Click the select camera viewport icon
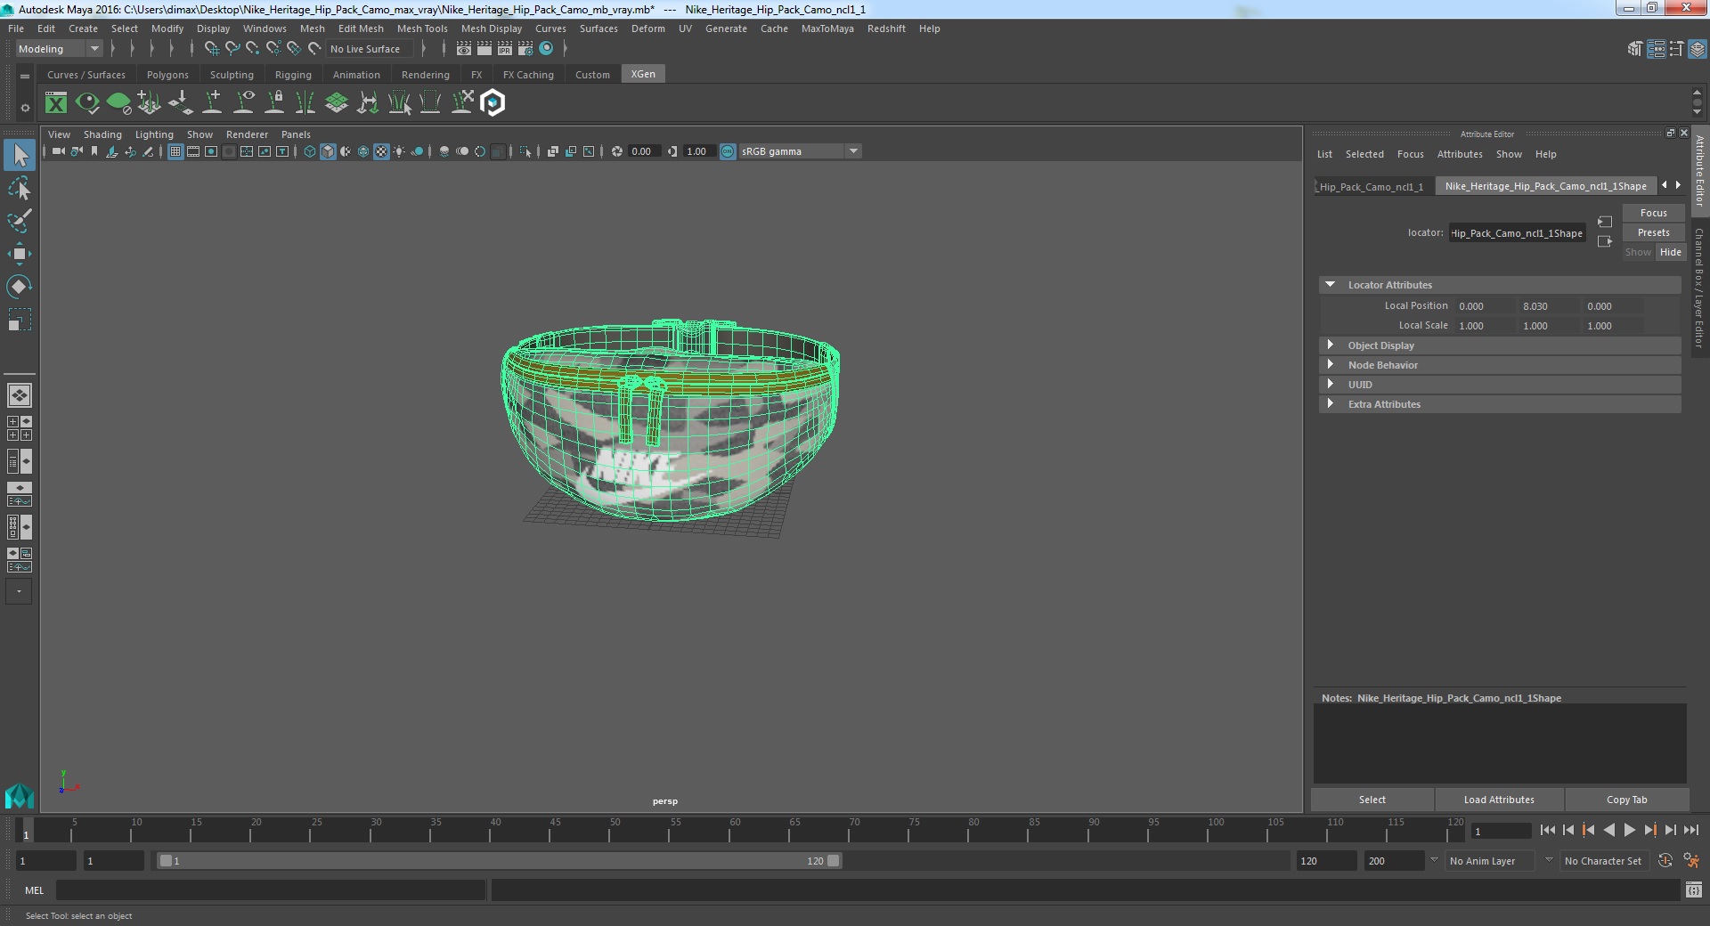 tap(58, 151)
